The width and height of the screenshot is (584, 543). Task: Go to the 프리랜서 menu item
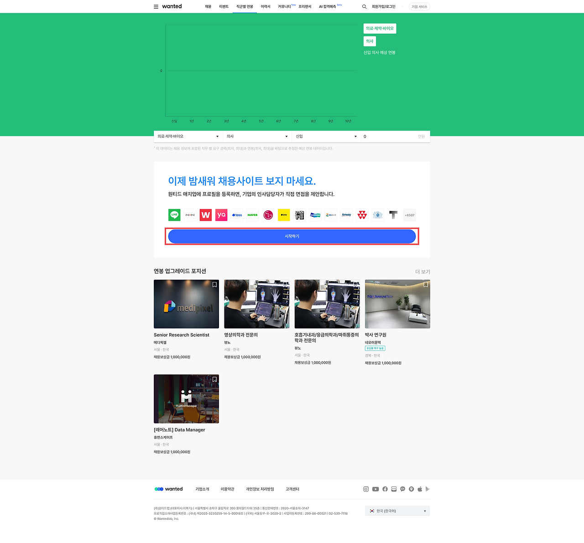tap(305, 7)
